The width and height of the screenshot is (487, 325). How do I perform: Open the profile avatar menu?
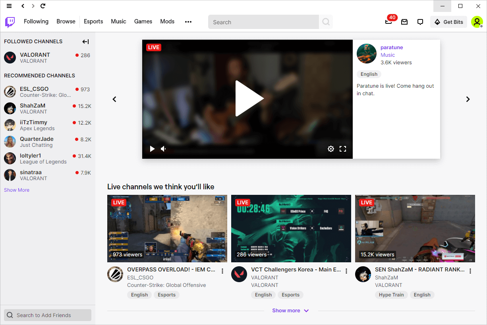click(477, 22)
